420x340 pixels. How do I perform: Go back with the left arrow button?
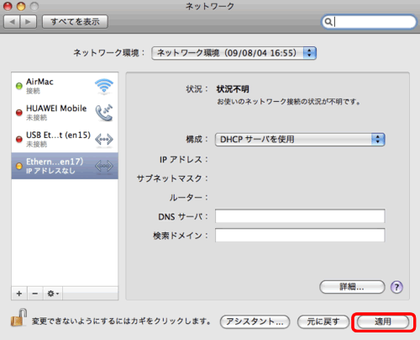(12, 22)
